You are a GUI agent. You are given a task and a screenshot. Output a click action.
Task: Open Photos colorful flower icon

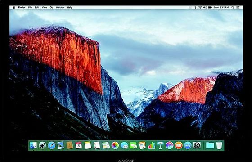115,145
